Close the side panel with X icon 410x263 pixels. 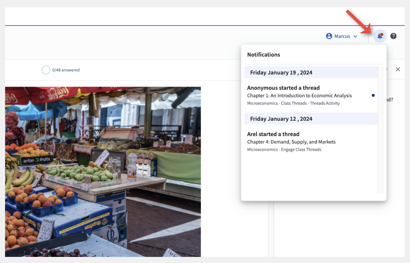click(398, 69)
